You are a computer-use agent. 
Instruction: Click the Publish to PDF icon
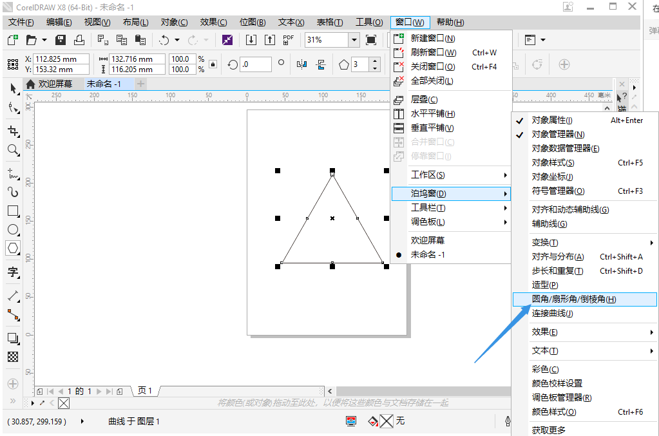(289, 40)
